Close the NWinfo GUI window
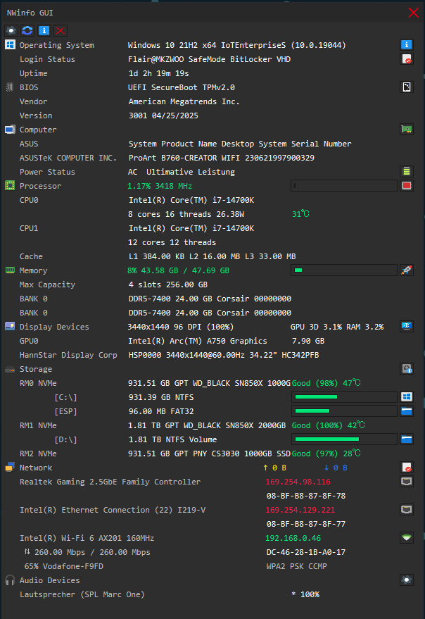 [x=413, y=13]
